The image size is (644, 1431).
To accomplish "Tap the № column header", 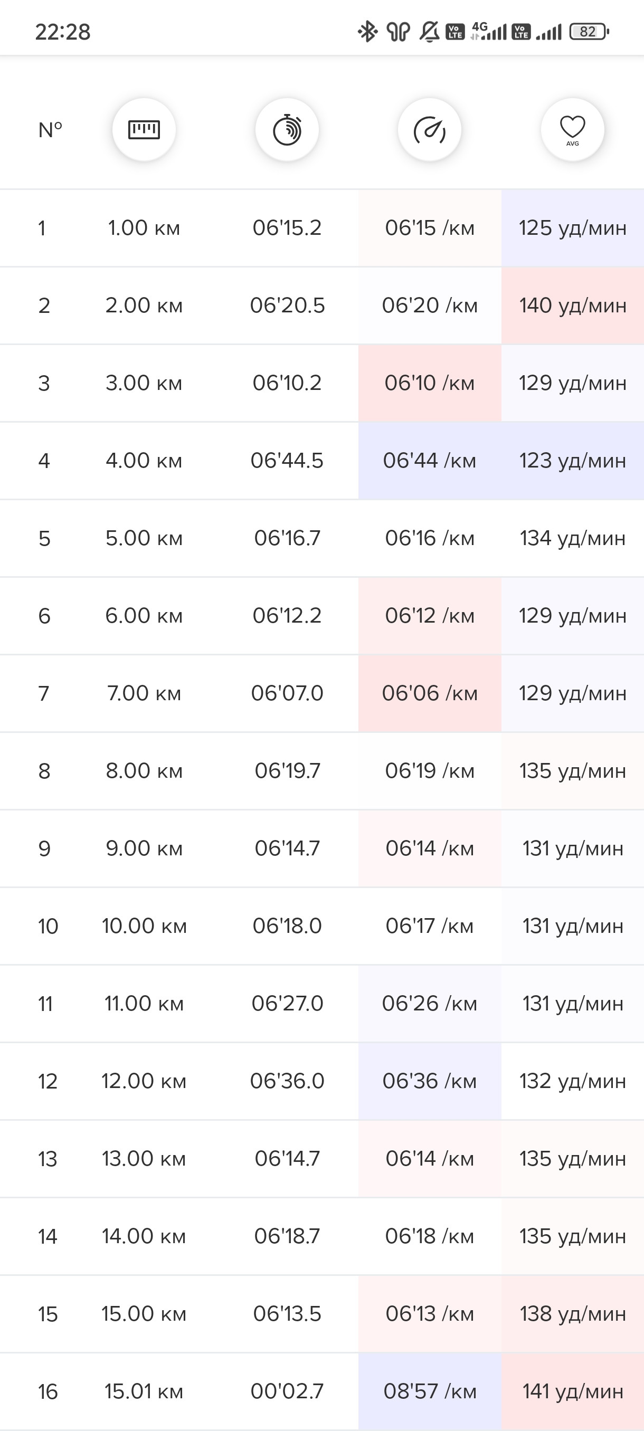I will pos(50,130).
